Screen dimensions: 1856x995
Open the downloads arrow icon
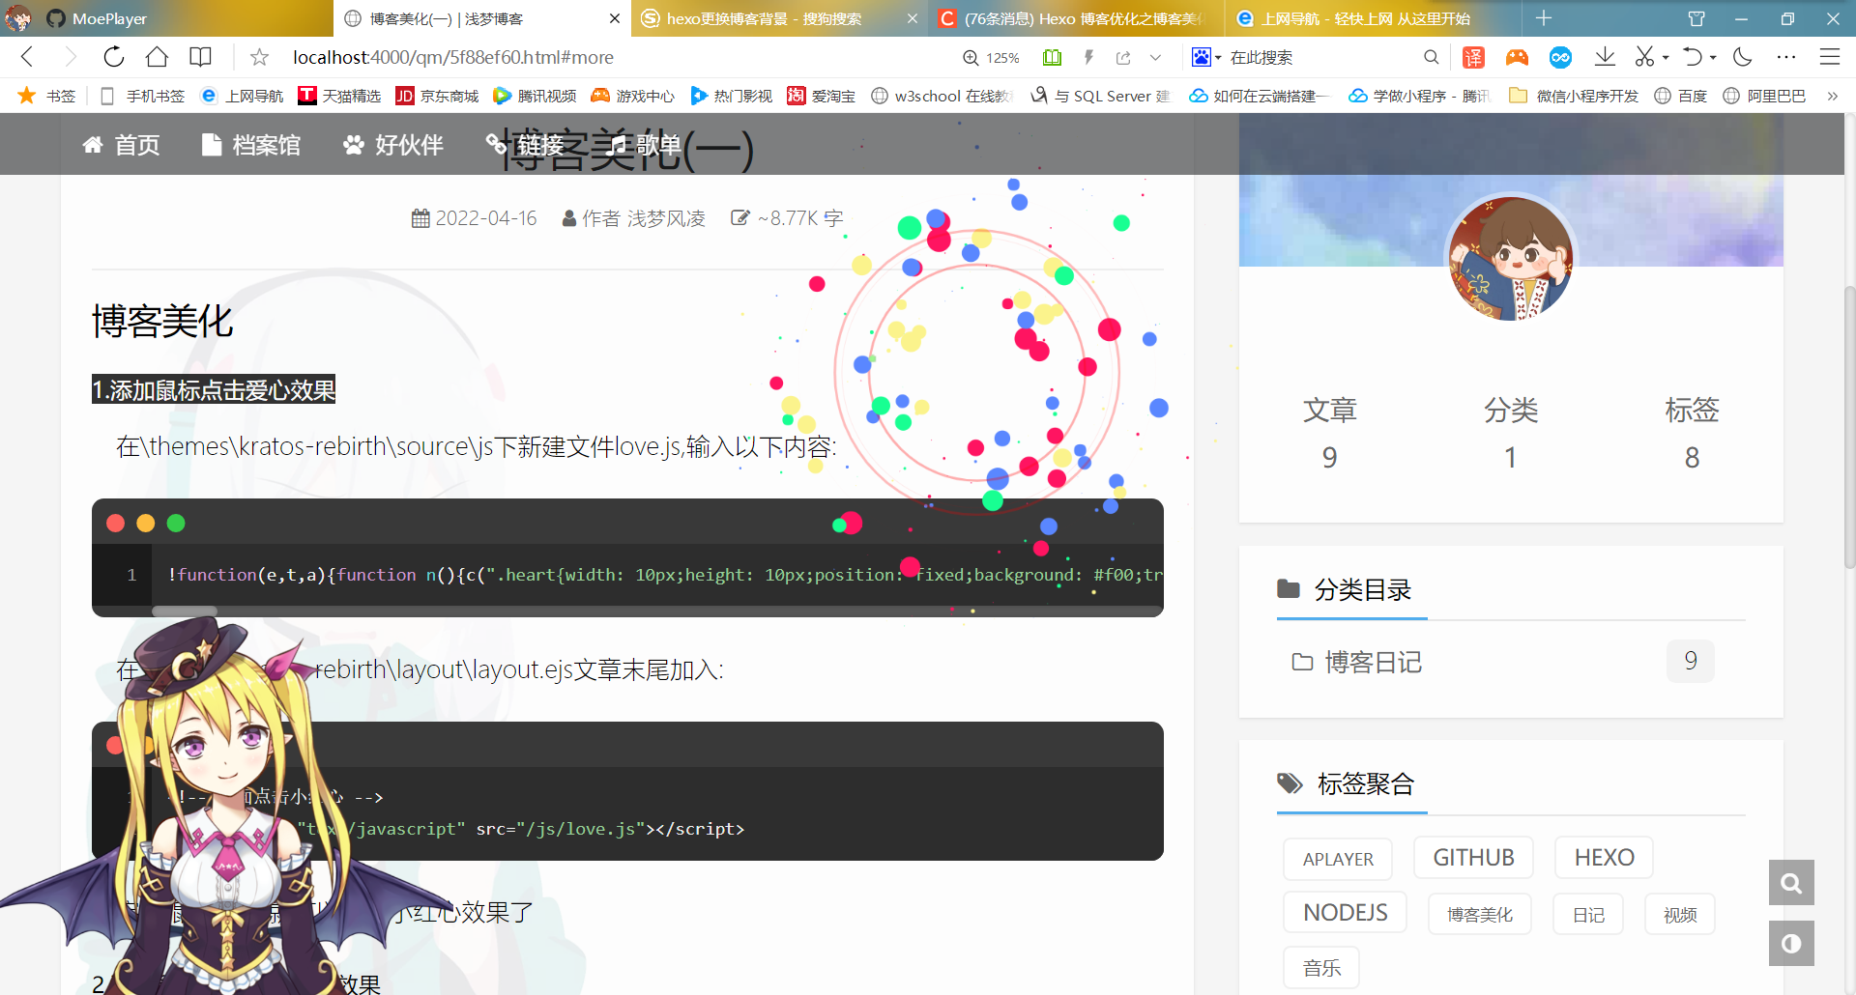(x=1605, y=57)
